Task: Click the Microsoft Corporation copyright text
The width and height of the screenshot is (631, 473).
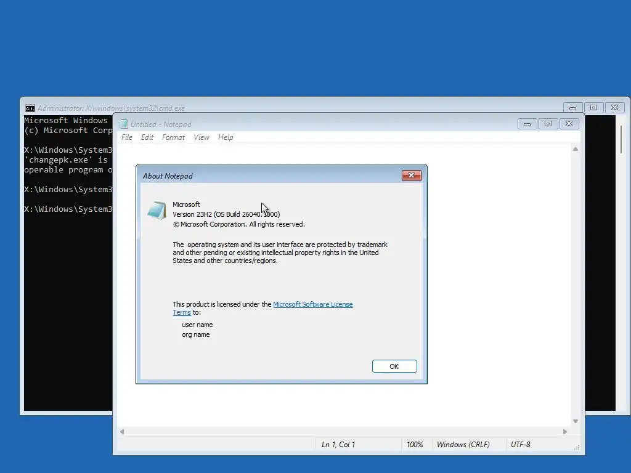Action: [238, 224]
